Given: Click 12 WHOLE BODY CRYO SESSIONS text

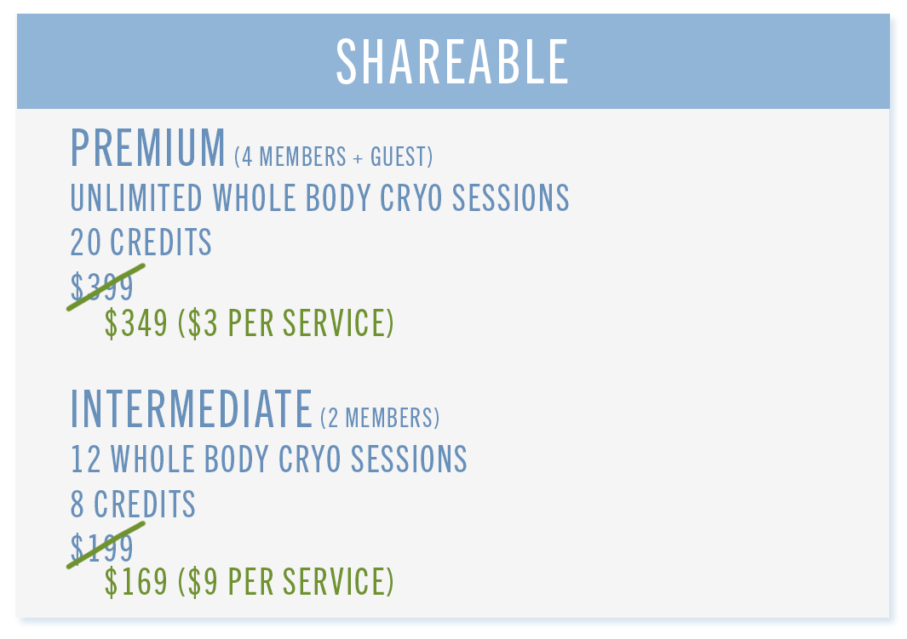Looking at the screenshot, I should pos(268,459).
